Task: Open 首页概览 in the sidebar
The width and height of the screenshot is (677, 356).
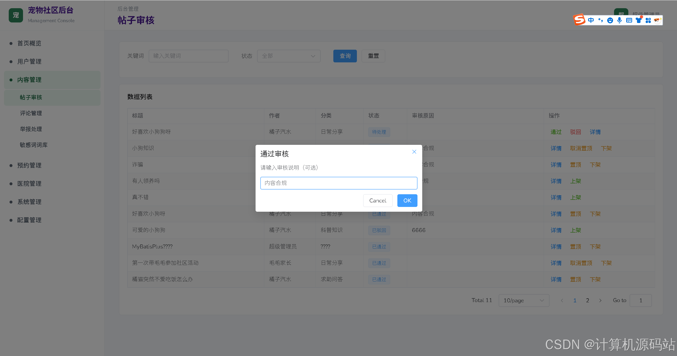Action: 52,43
